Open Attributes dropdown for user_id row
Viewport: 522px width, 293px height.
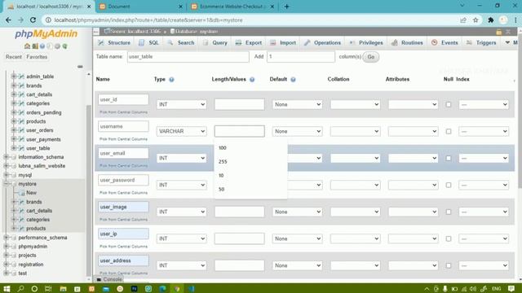(414, 104)
